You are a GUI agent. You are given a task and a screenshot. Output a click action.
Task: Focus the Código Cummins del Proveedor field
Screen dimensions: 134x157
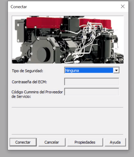click(92, 92)
